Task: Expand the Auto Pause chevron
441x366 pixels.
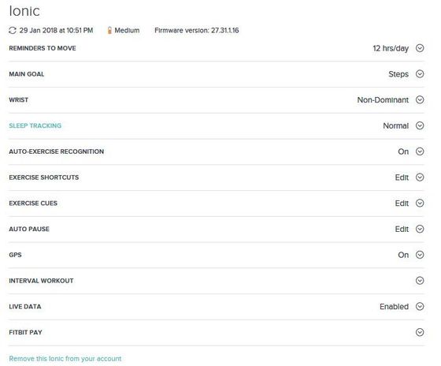Action: pyautogui.click(x=420, y=229)
